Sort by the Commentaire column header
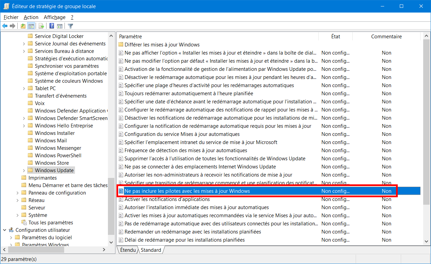This screenshot has width=431, height=264. [x=386, y=37]
